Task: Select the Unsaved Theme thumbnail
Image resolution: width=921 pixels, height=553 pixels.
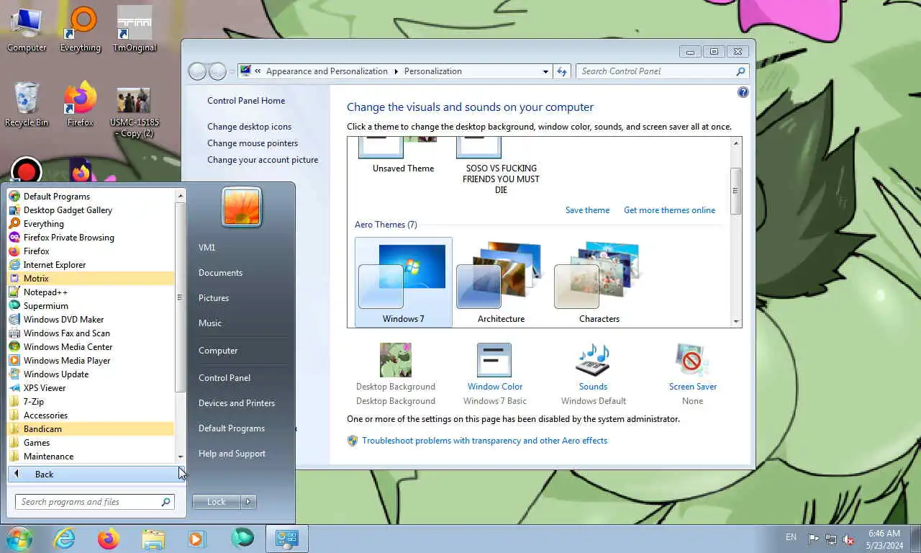Action: coord(403,156)
